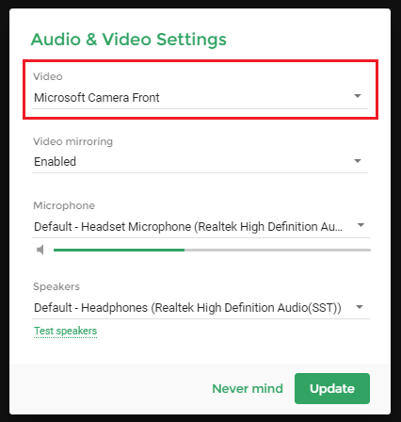Viewport: 401px width, 422px height.
Task: Save changes with the Update button
Action: tap(332, 388)
